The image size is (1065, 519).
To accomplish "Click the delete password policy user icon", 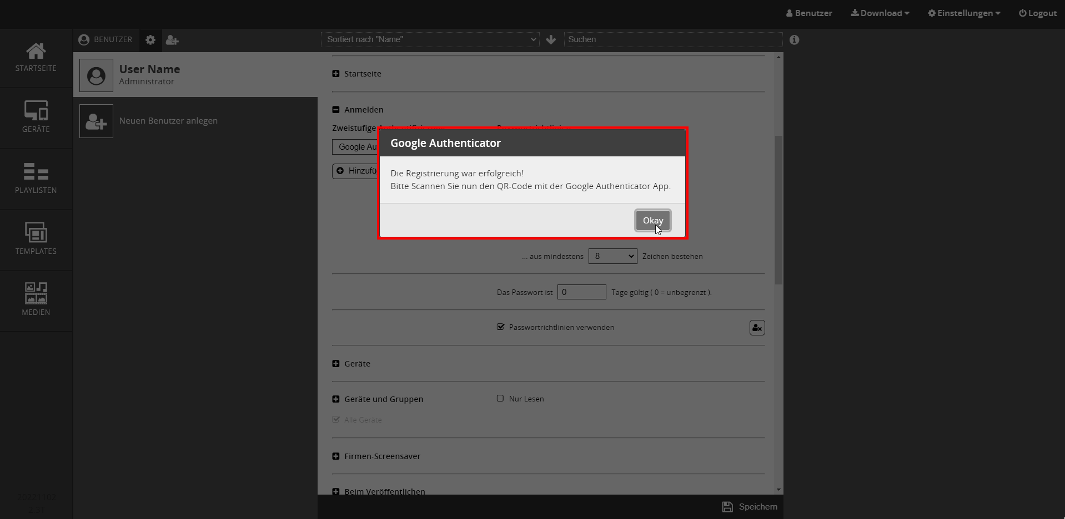I will click(757, 328).
